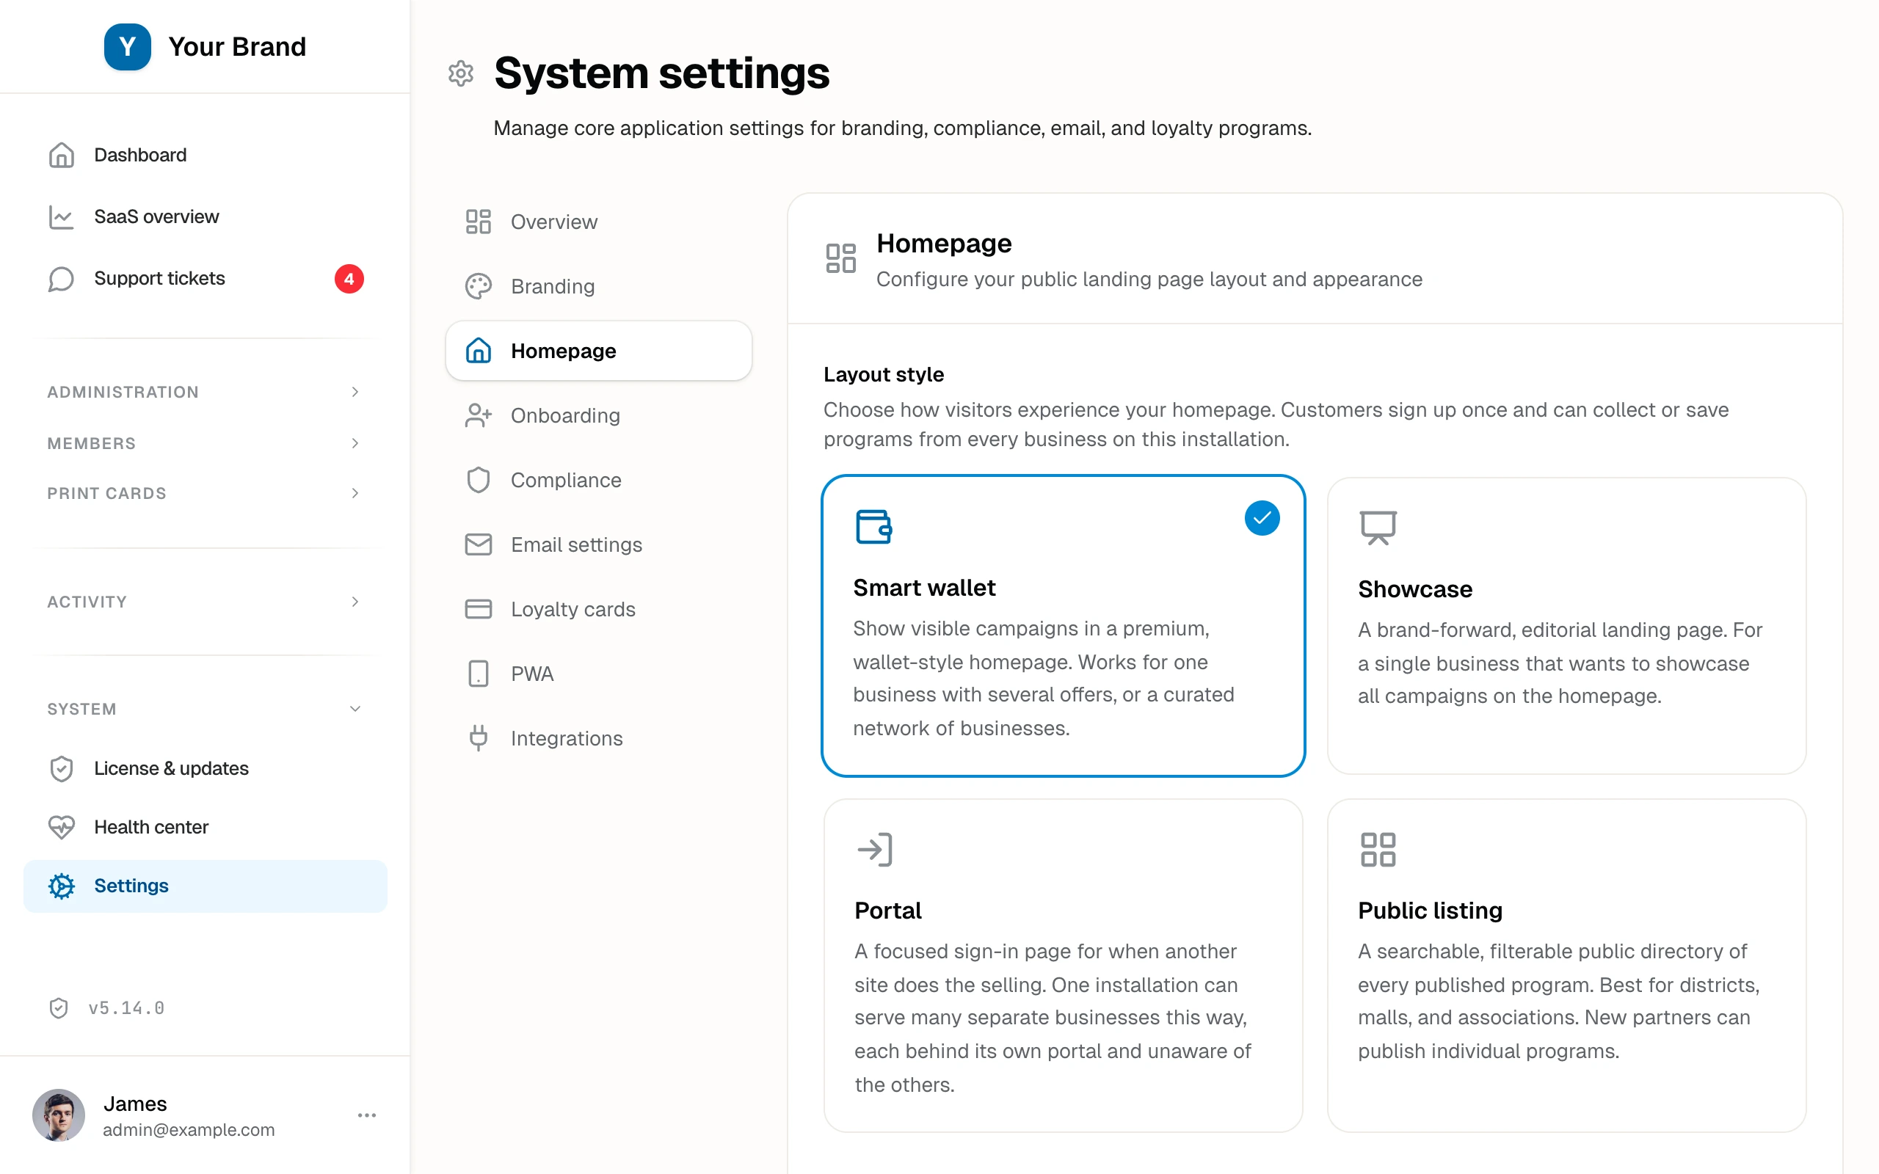
Task: Select the Smart wallet layout card
Action: [x=1063, y=626]
